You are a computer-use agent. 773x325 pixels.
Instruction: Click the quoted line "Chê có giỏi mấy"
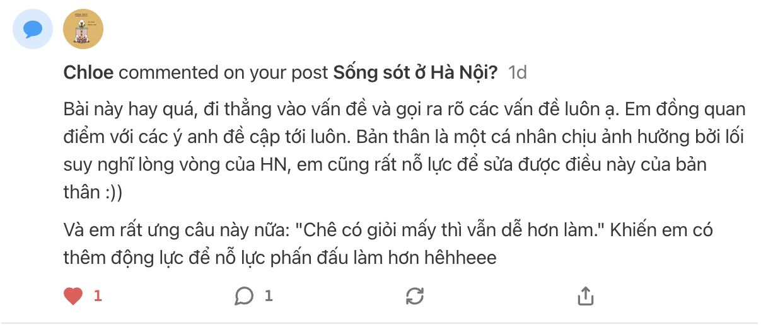click(353, 230)
